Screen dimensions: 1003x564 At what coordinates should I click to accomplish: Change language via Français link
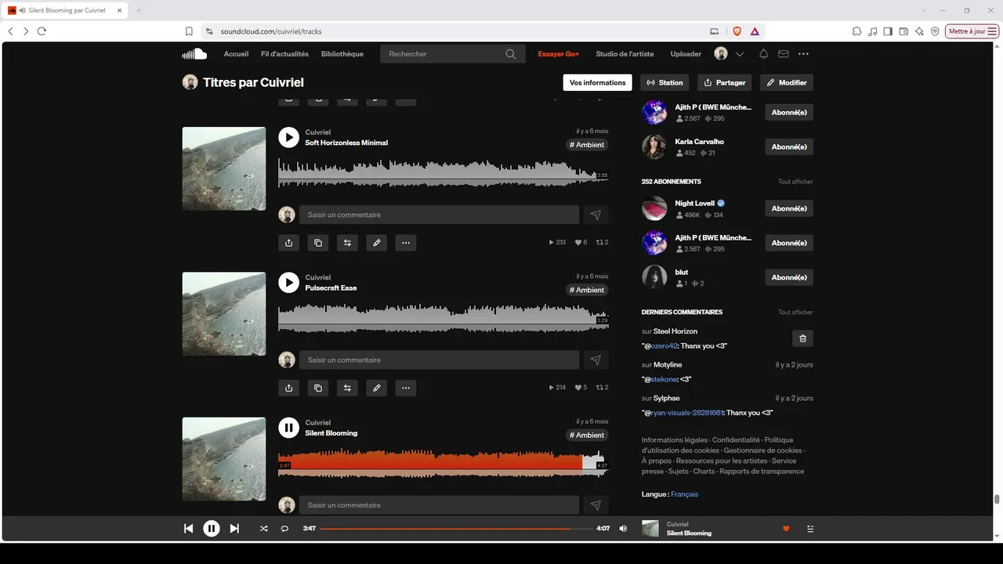[684, 494]
